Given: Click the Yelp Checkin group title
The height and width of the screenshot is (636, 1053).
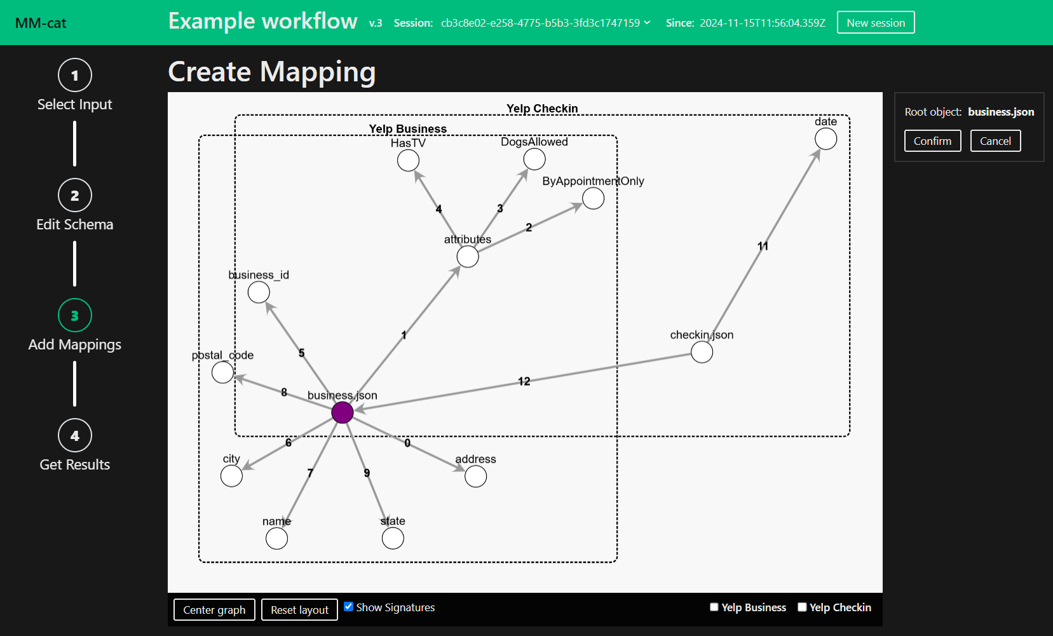Looking at the screenshot, I should tap(542, 109).
